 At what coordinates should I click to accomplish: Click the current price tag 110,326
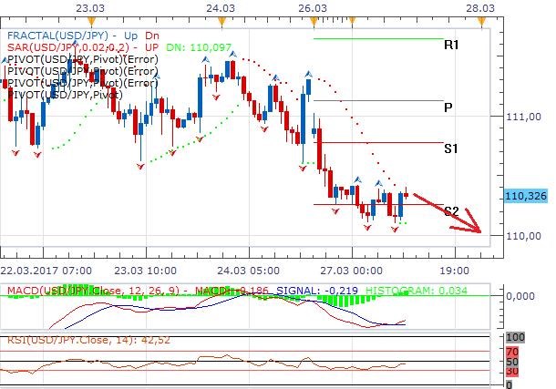tap(526, 196)
